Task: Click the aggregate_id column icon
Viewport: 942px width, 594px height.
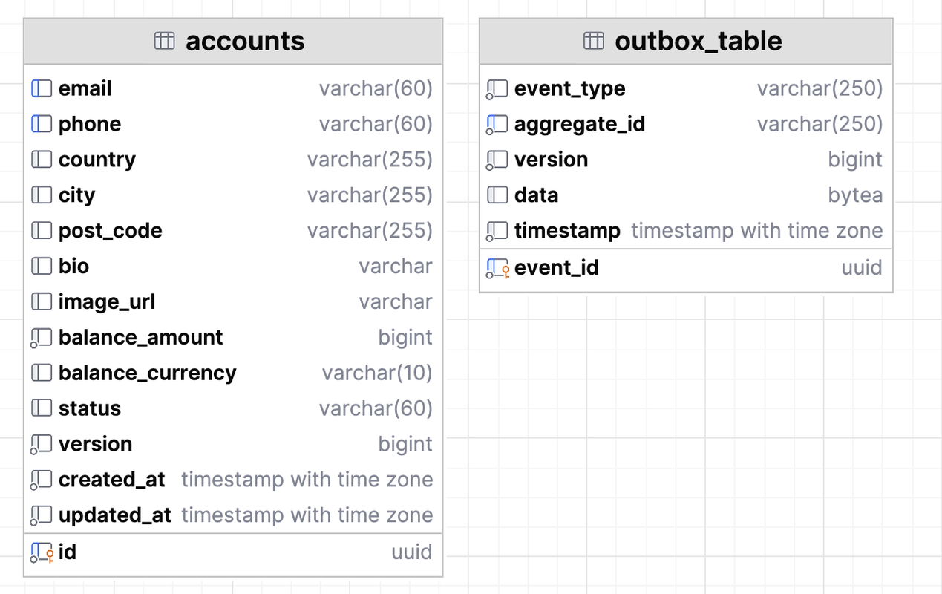Action: pos(497,124)
